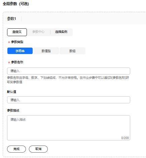This screenshot has height=158, width=146.
Task: Click the 默认值 field label
Action: click(x=12, y=92)
